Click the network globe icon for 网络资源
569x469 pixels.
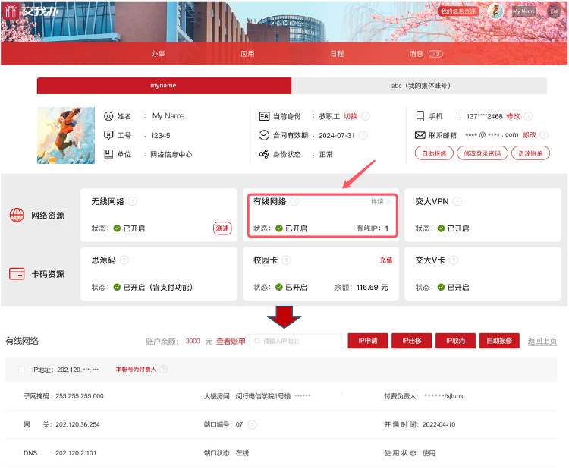[17, 216]
